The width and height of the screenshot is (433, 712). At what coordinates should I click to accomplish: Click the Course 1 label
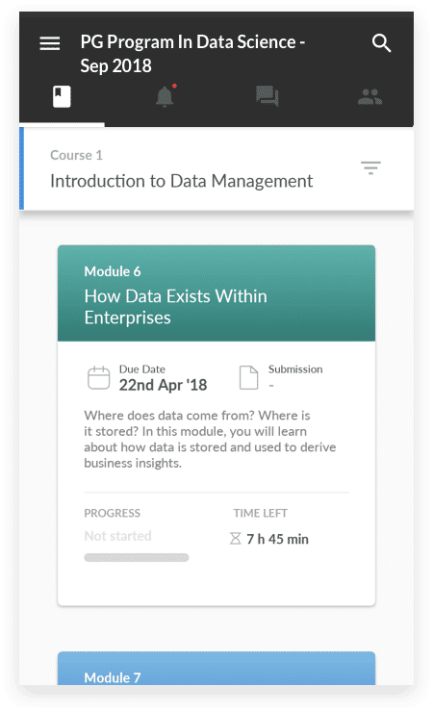click(x=76, y=155)
